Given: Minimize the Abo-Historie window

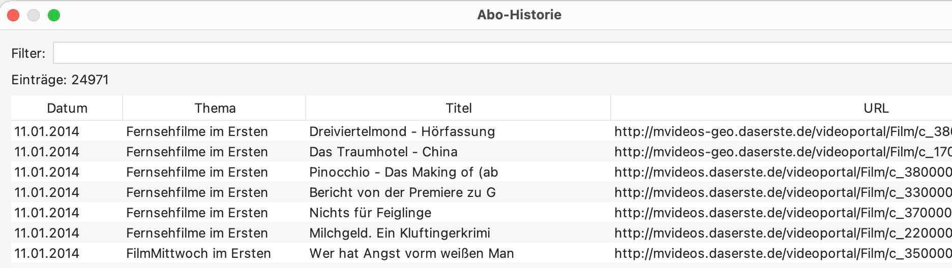Looking at the screenshot, I should coord(34,15).
